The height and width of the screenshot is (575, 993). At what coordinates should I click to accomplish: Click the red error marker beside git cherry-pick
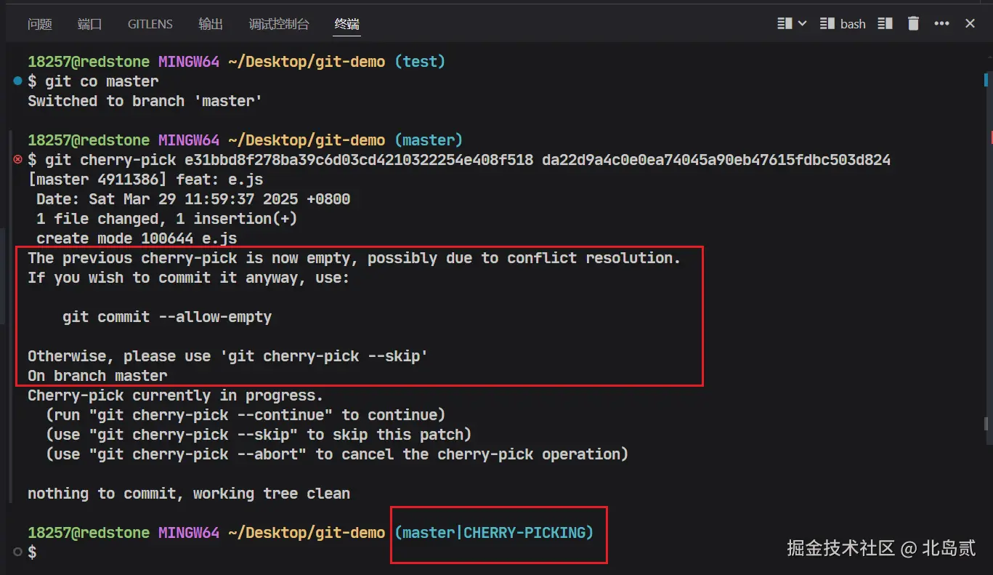click(18, 160)
